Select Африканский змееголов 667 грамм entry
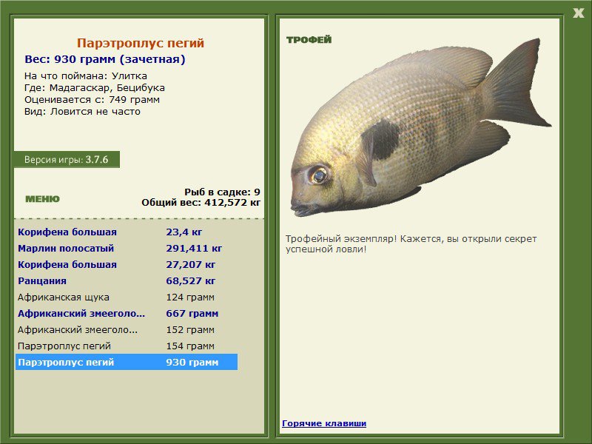 127,313
